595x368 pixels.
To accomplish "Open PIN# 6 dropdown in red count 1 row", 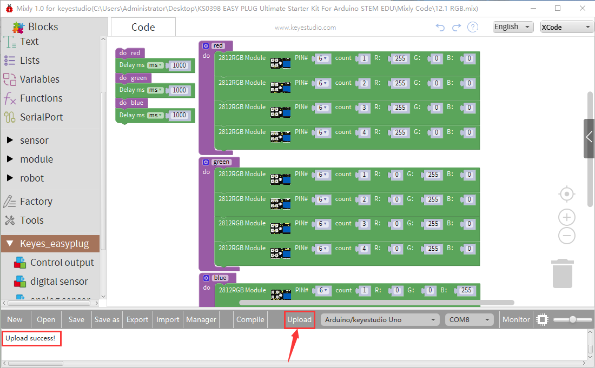I will click(323, 58).
